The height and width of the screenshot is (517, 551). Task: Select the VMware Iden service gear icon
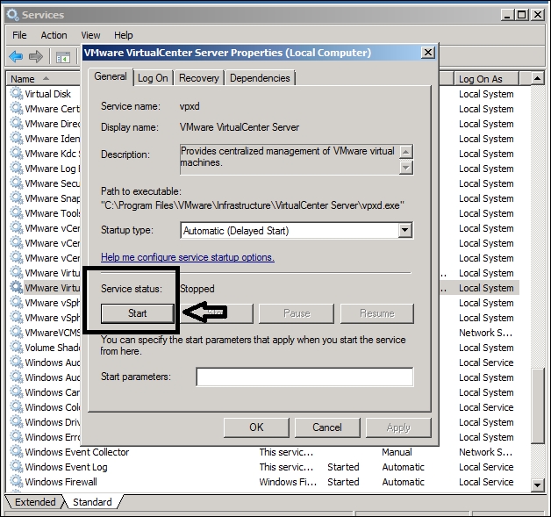tap(16, 138)
